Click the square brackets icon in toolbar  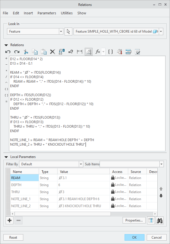pyautogui.click(x=111, y=52)
